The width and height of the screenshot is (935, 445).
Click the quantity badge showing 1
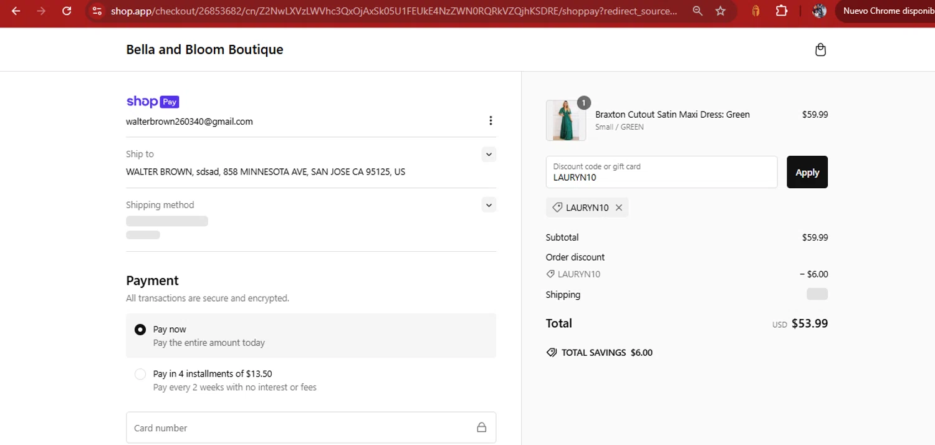[x=583, y=103]
